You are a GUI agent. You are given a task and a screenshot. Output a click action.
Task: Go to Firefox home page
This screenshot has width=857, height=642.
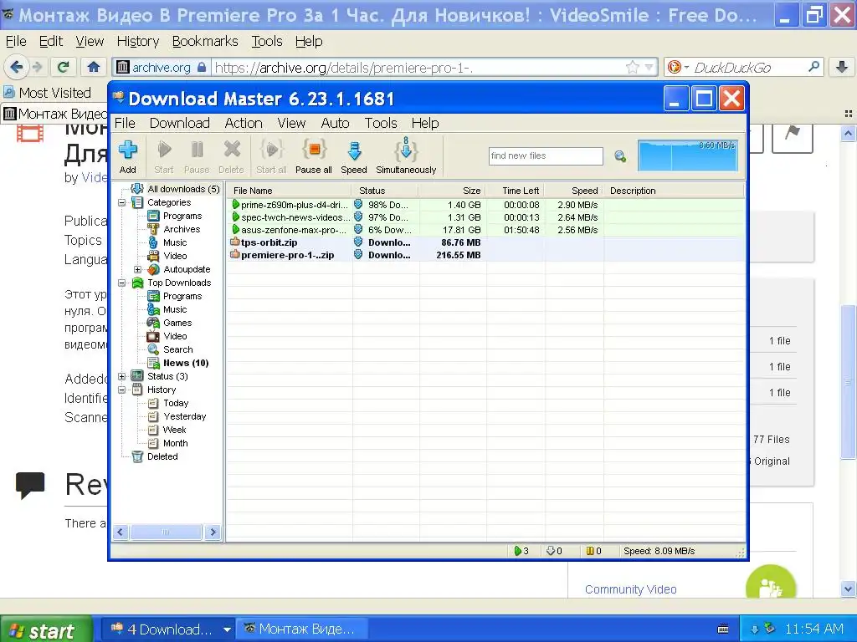tap(94, 67)
